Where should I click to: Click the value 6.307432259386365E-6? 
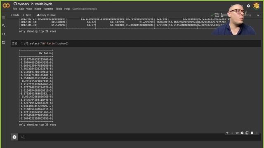[x=36, y=118]
